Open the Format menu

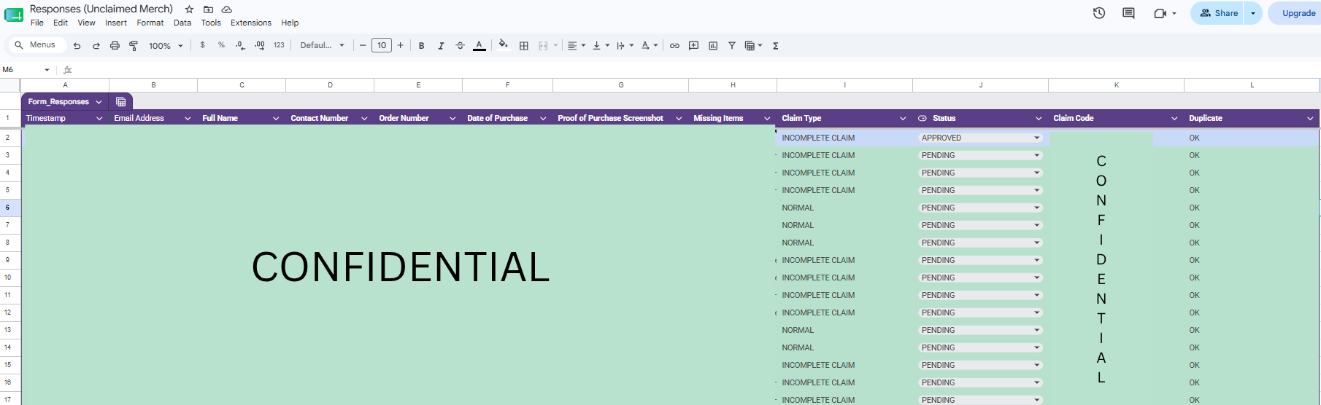coord(150,23)
